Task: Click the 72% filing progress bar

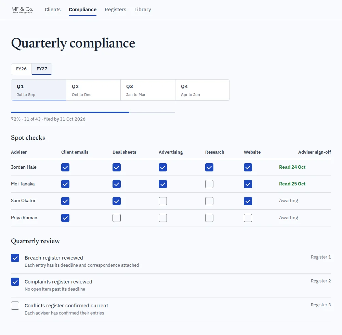Action: pos(93,112)
